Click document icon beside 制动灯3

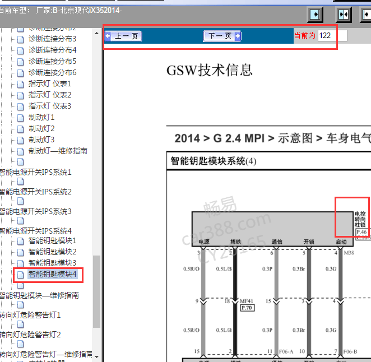coord(21,140)
